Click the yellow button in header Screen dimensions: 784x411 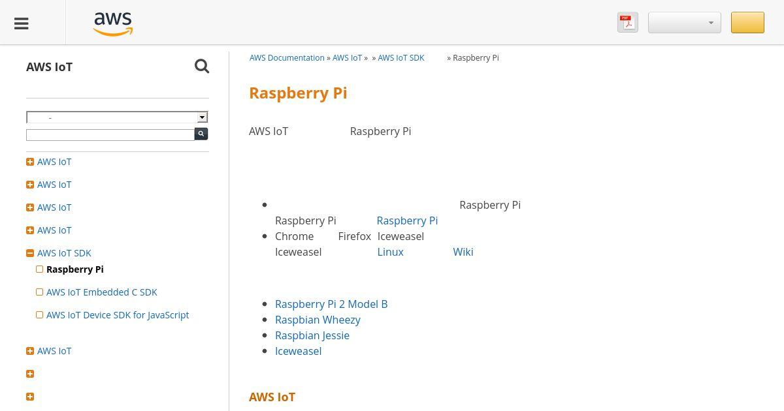tap(747, 22)
